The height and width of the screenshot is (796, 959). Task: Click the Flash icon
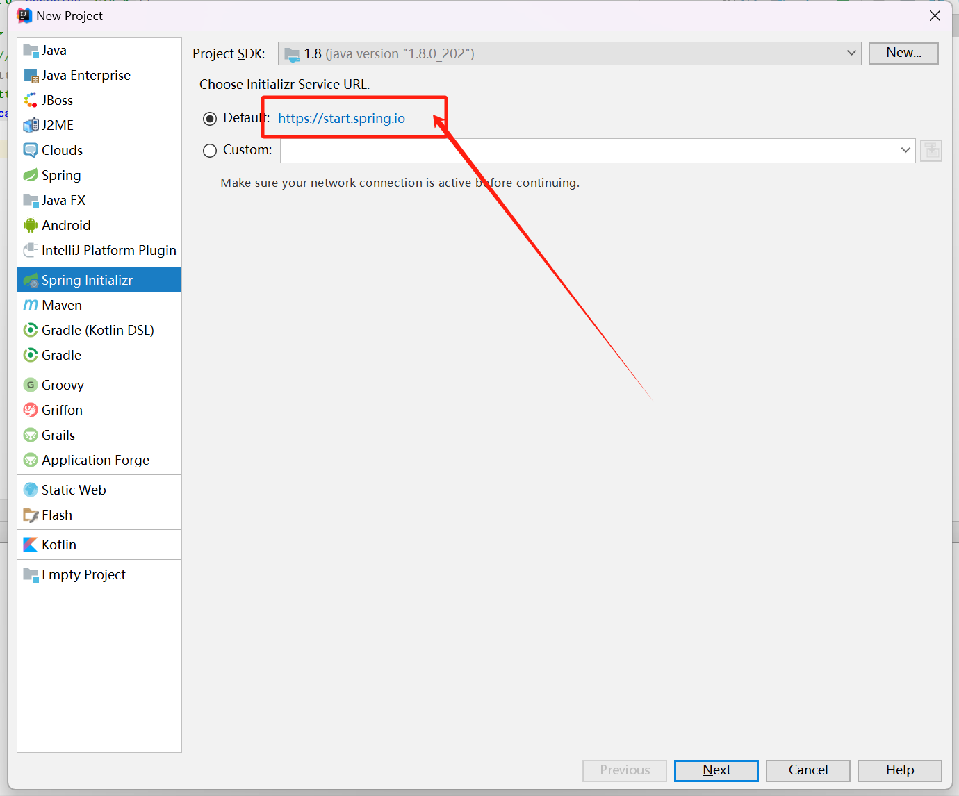[31, 515]
